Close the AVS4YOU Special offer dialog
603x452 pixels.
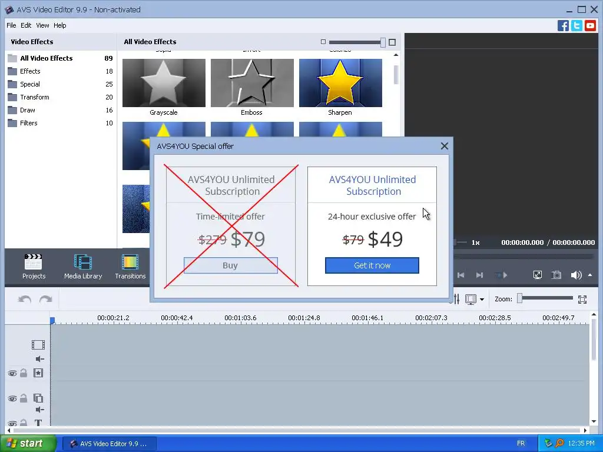[444, 146]
